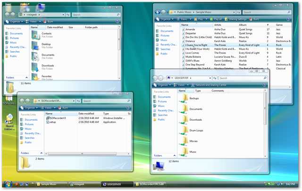302x191 pixels.
Task: Click Burn in the vistageek window toolbar
Action: point(64,22)
